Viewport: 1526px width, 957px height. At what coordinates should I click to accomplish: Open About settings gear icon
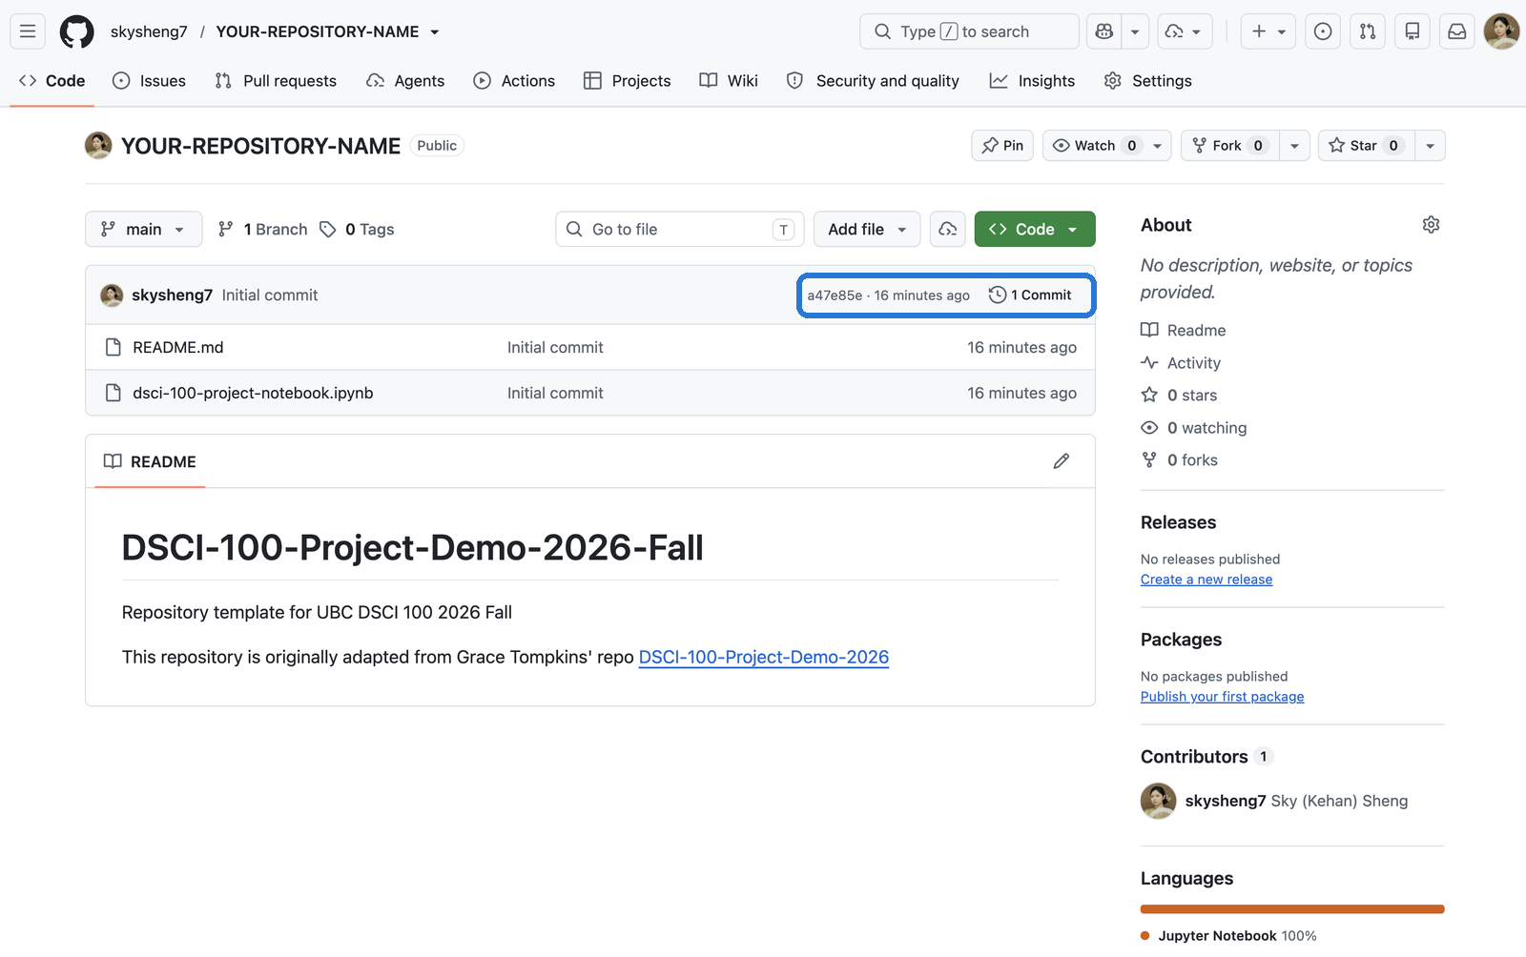click(x=1431, y=225)
